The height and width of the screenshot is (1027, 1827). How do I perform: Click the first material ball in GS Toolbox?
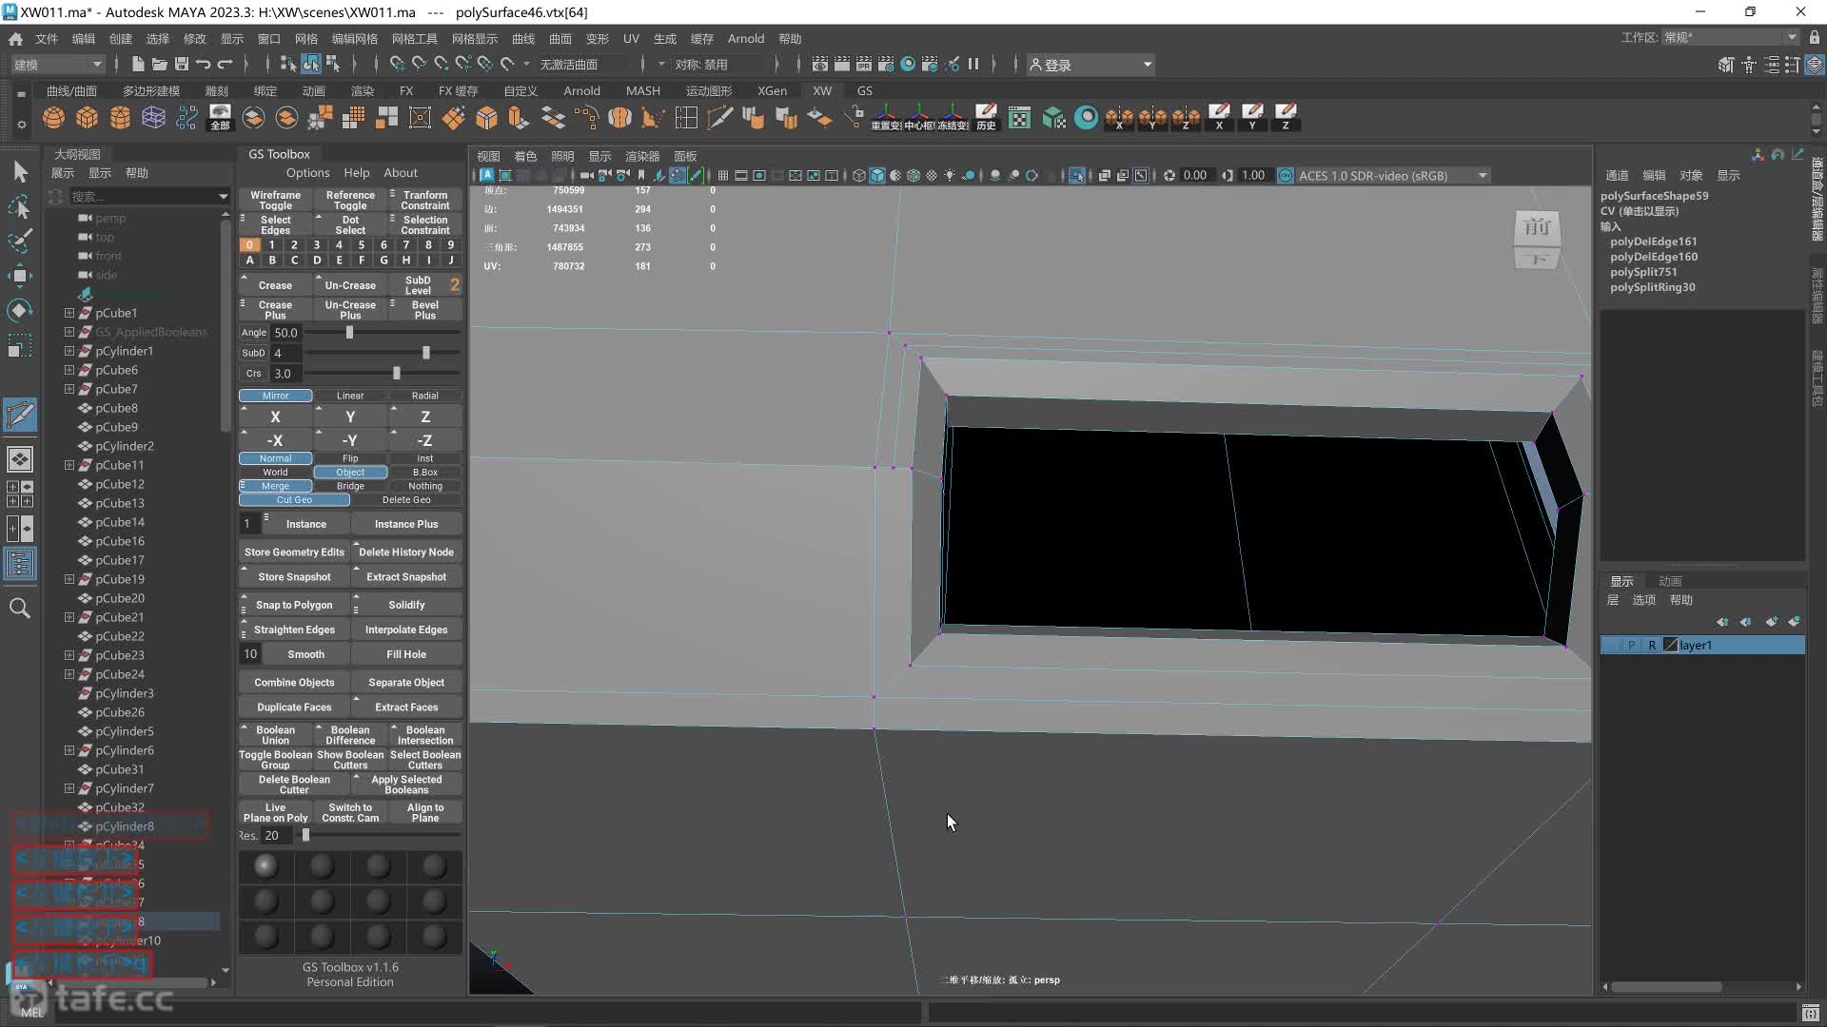click(265, 865)
